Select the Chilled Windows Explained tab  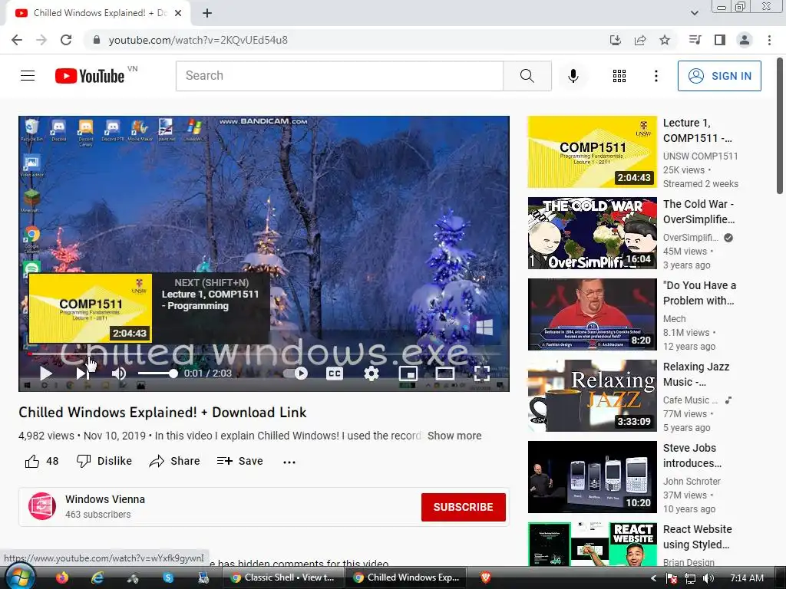tap(98, 13)
